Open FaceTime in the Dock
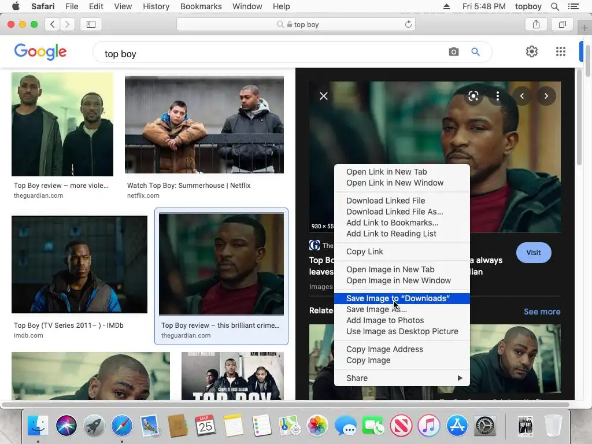Image resolution: width=592 pixels, height=444 pixels. coord(373,425)
